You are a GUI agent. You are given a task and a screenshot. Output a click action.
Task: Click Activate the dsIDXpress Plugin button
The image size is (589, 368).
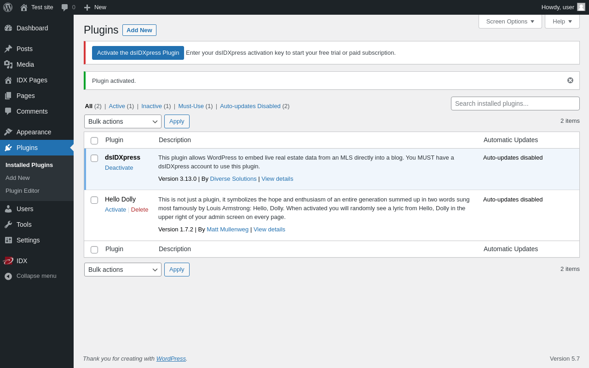138,53
